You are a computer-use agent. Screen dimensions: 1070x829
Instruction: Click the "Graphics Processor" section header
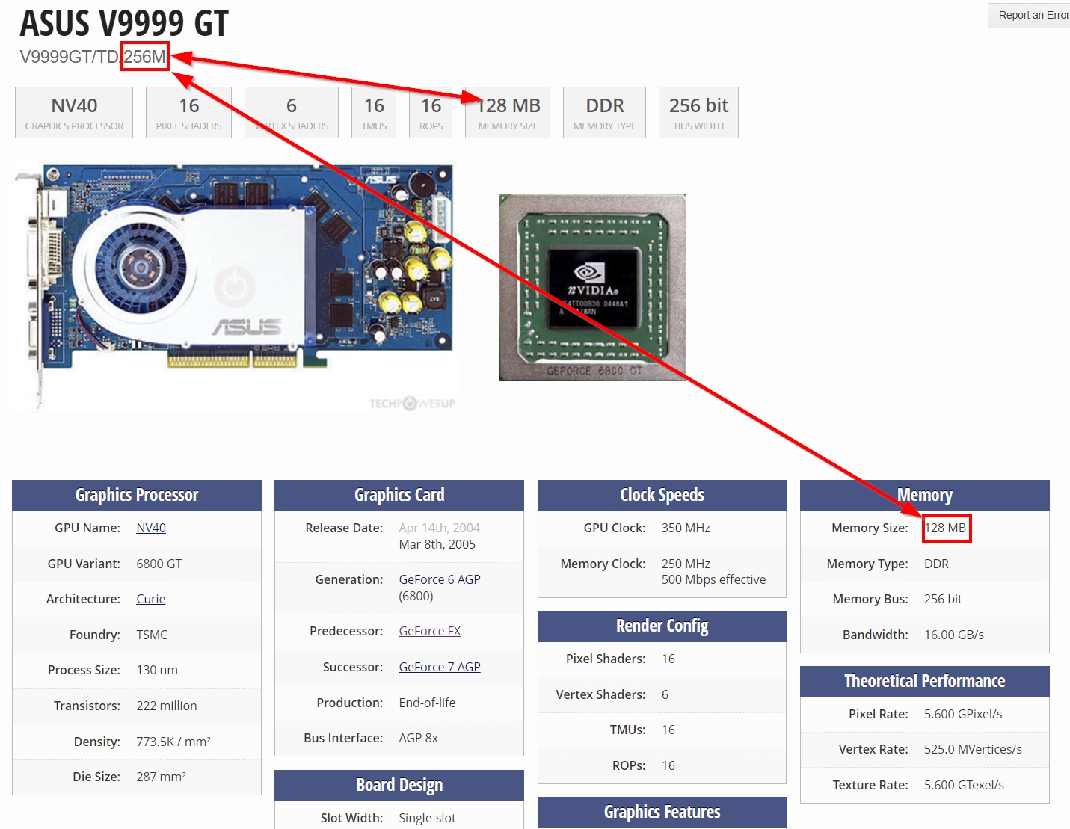(x=137, y=495)
